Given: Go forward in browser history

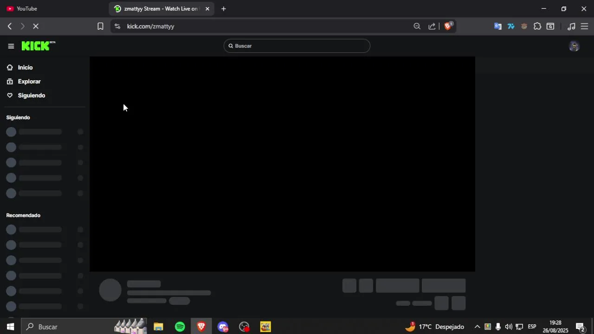Looking at the screenshot, I should point(22,26).
